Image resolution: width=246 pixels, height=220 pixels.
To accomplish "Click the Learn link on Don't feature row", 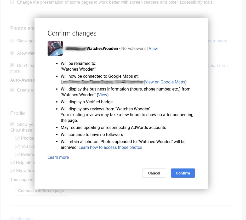I will [x=222, y=65].
